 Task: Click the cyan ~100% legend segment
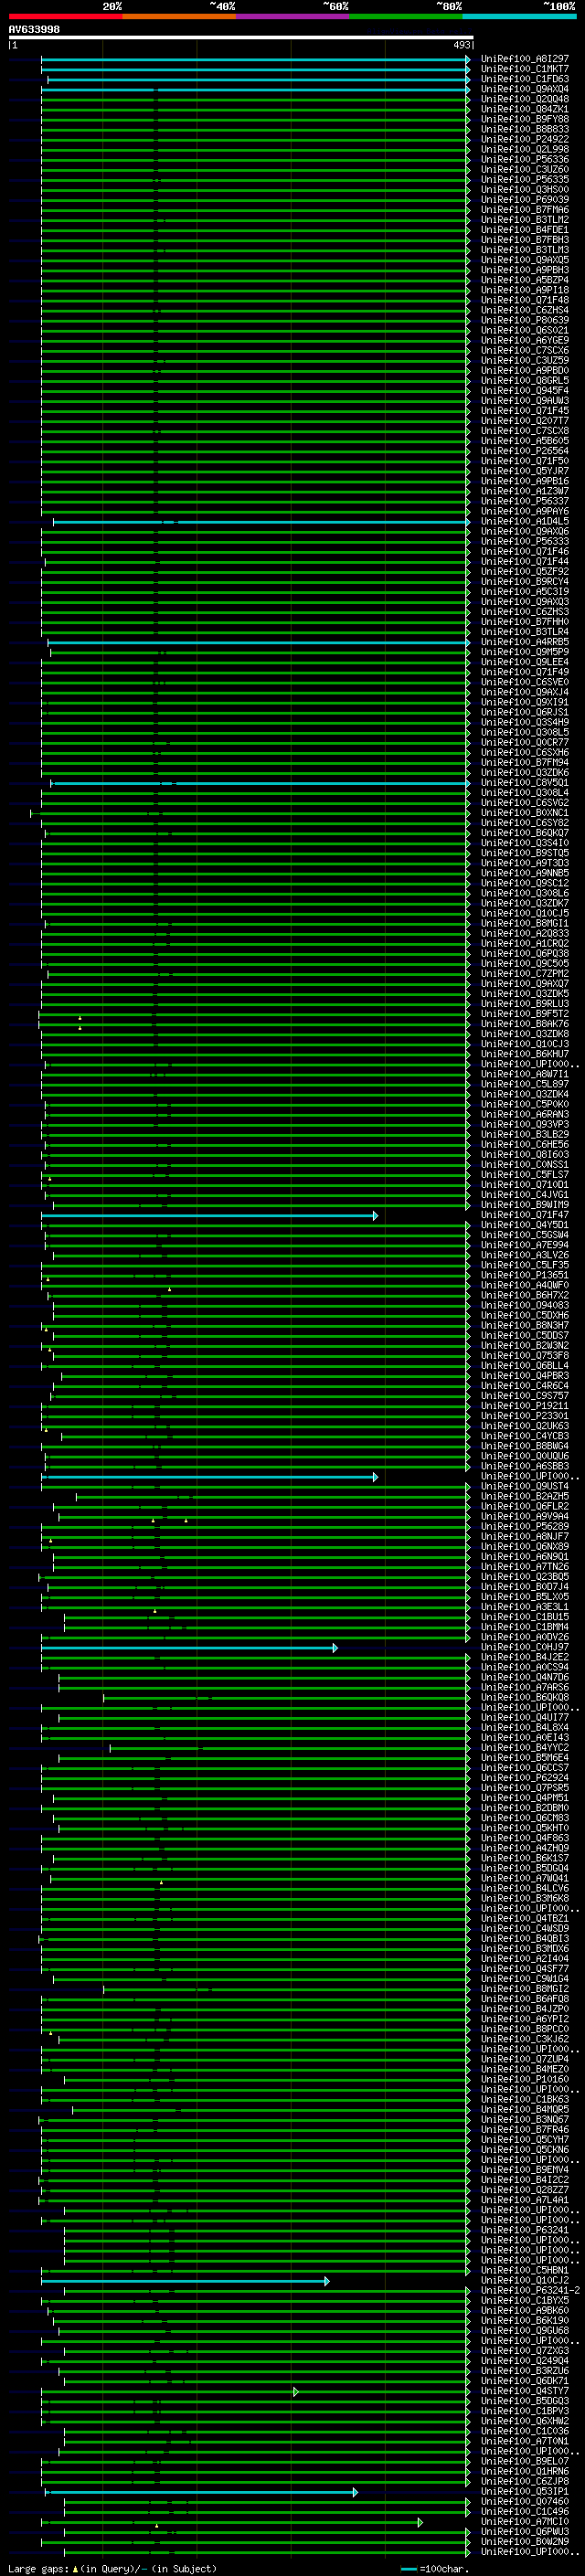(519, 16)
